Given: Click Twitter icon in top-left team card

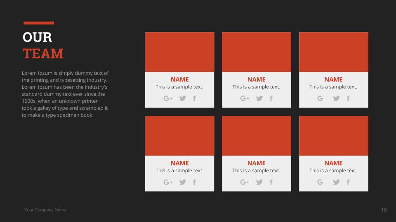Looking at the screenshot, I should pos(182,98).
